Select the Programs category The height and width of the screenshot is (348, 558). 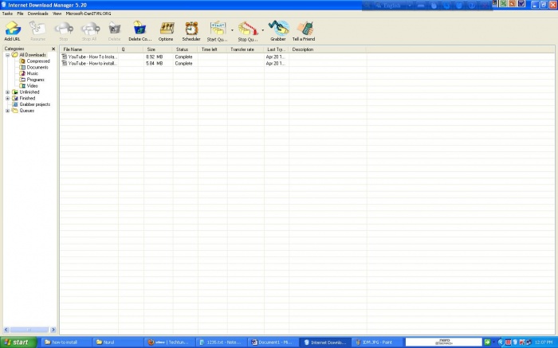(36, 80)
